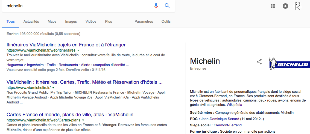Open Paramètres search settings

pos(144,22)
